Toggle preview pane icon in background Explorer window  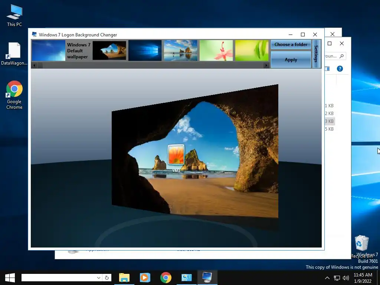click(x=327, y=69)
